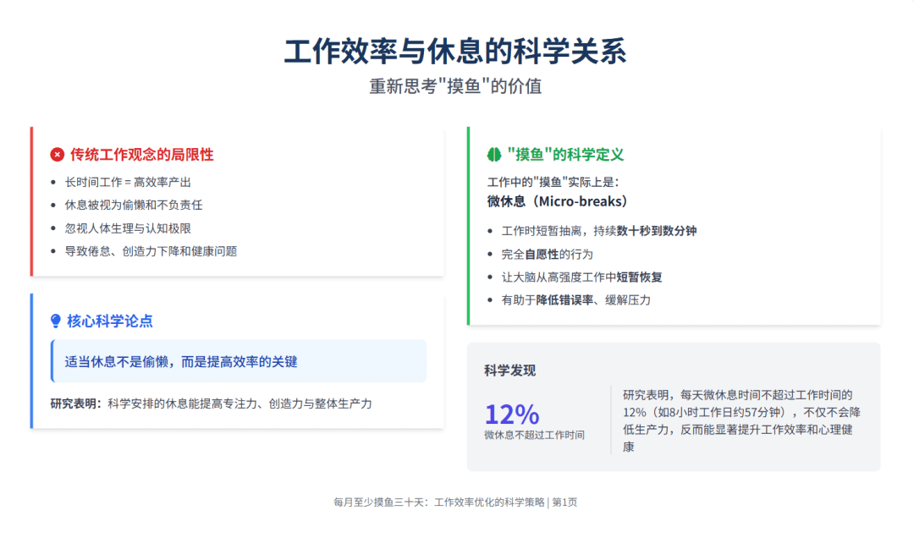
Task: Click the caption 微休息不超过工作时间
Action: (534, 435)
